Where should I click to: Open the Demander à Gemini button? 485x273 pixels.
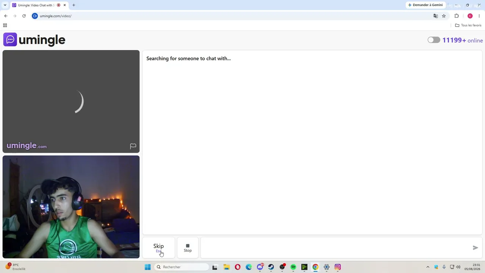(x=425, y=5)
